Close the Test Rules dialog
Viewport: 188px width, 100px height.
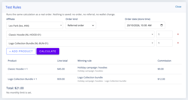178,7
